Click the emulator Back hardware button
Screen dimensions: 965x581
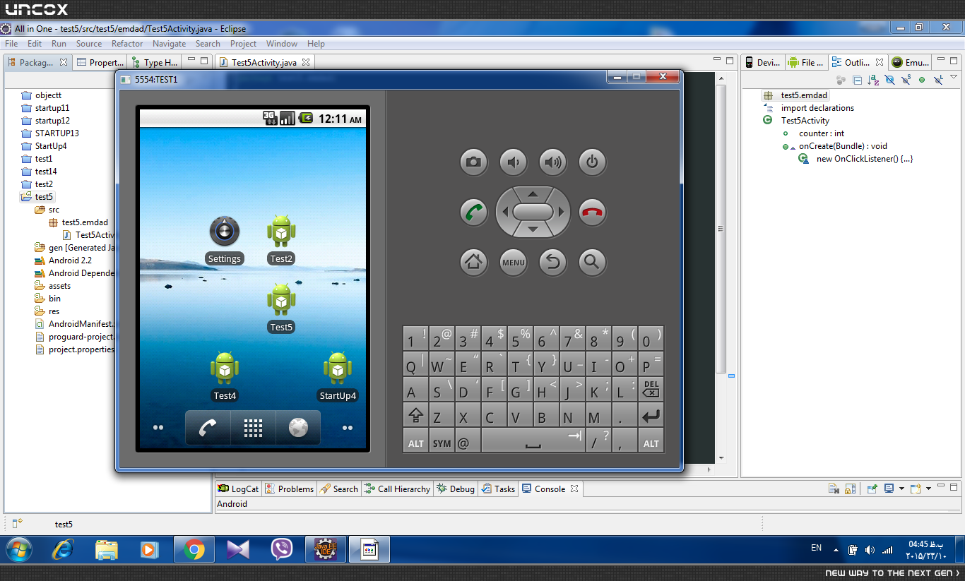pyautogui.click(x=553, y=262)
